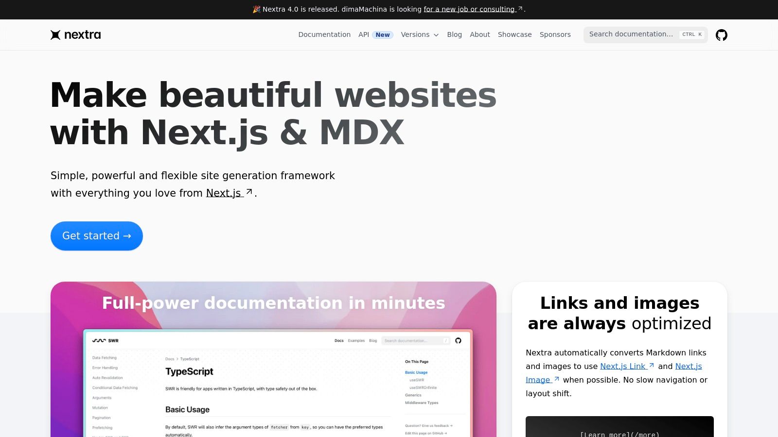
Task: Open the Next.js link in the hero subtitle
Action: click(x=230, y=193)
